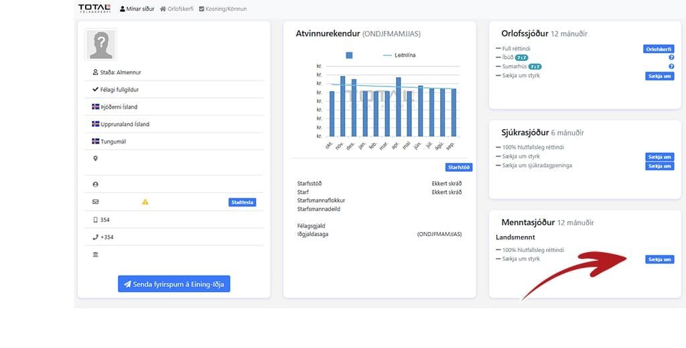Click the envelope email icon
The width and height of the screenshot is (686, 348).
tap(95, 202)
